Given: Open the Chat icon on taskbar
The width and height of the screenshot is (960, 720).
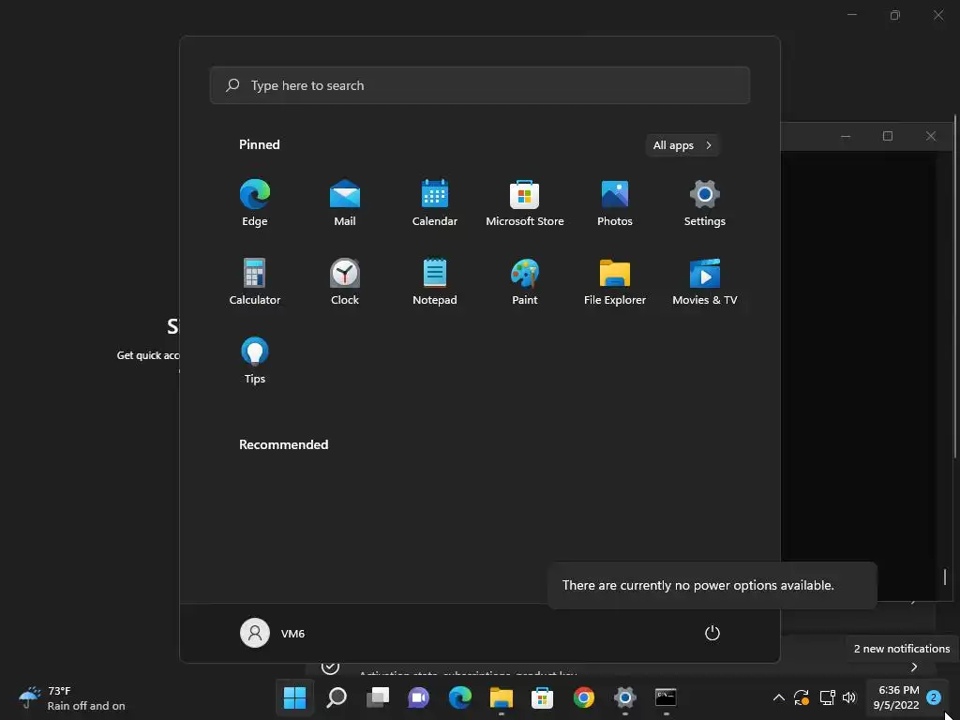Looking at the screenshot, I should tap(418, 697).
